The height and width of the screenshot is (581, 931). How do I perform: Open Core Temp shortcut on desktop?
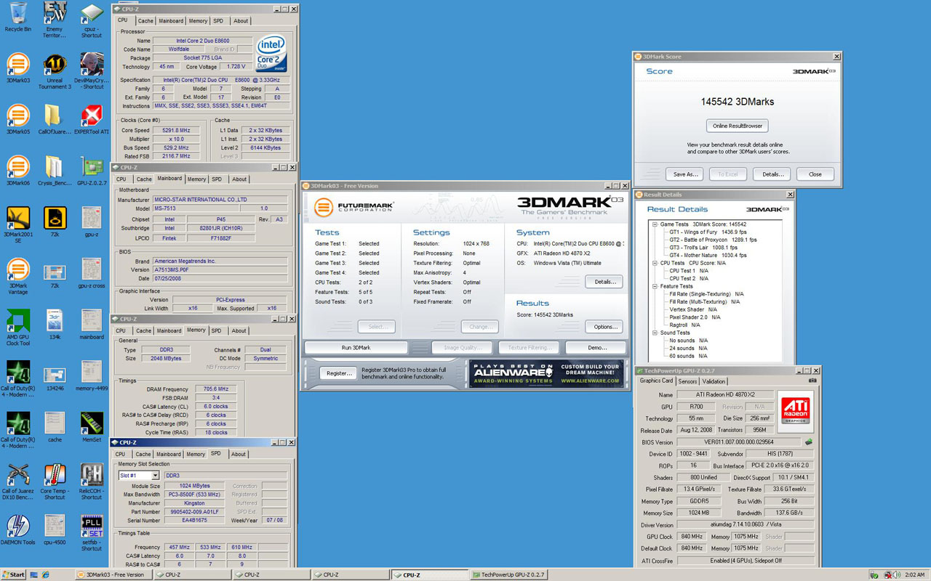click(55, 482)
